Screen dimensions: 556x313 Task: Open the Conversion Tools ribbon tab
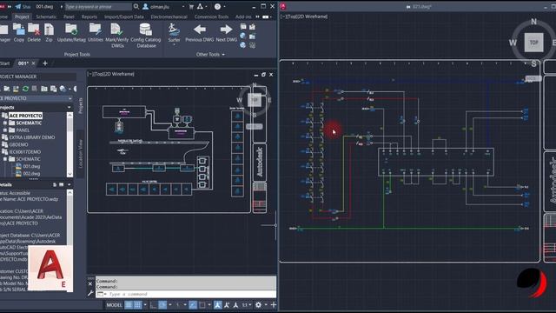pos(212,17)
